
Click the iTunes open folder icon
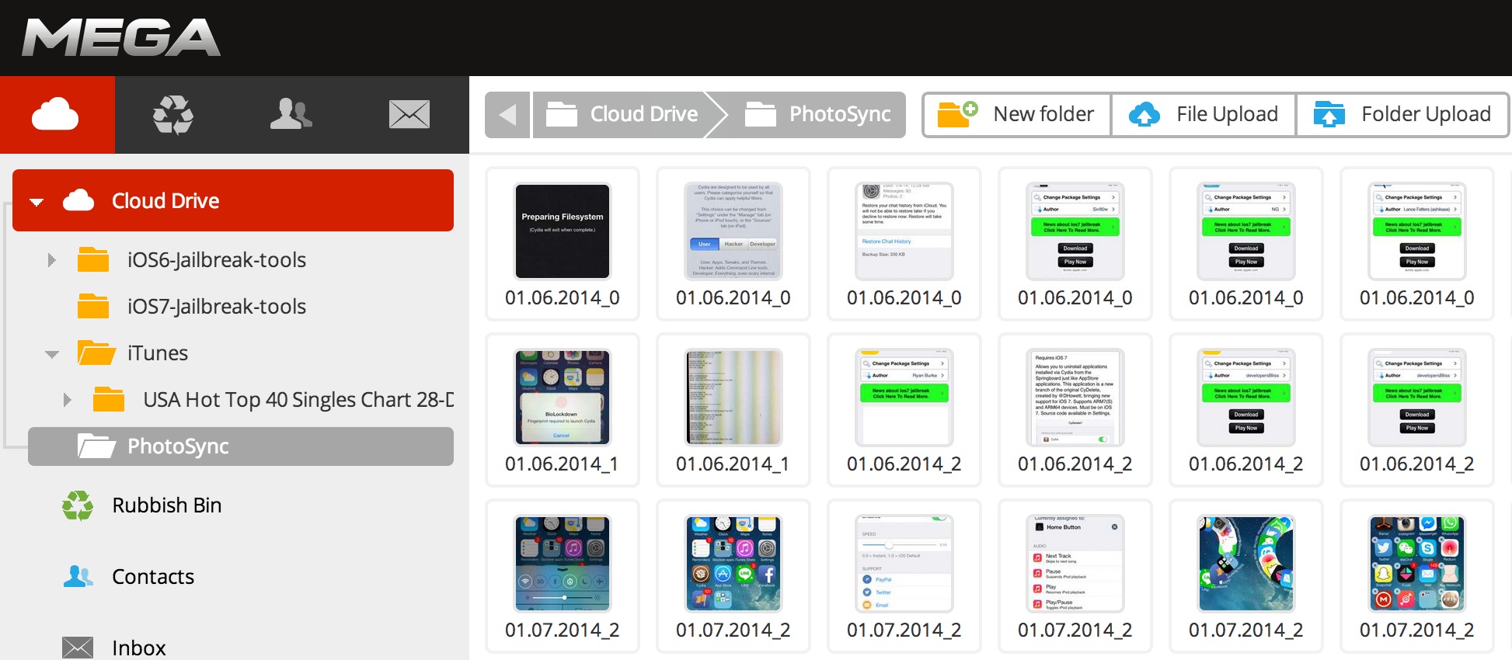96,353
